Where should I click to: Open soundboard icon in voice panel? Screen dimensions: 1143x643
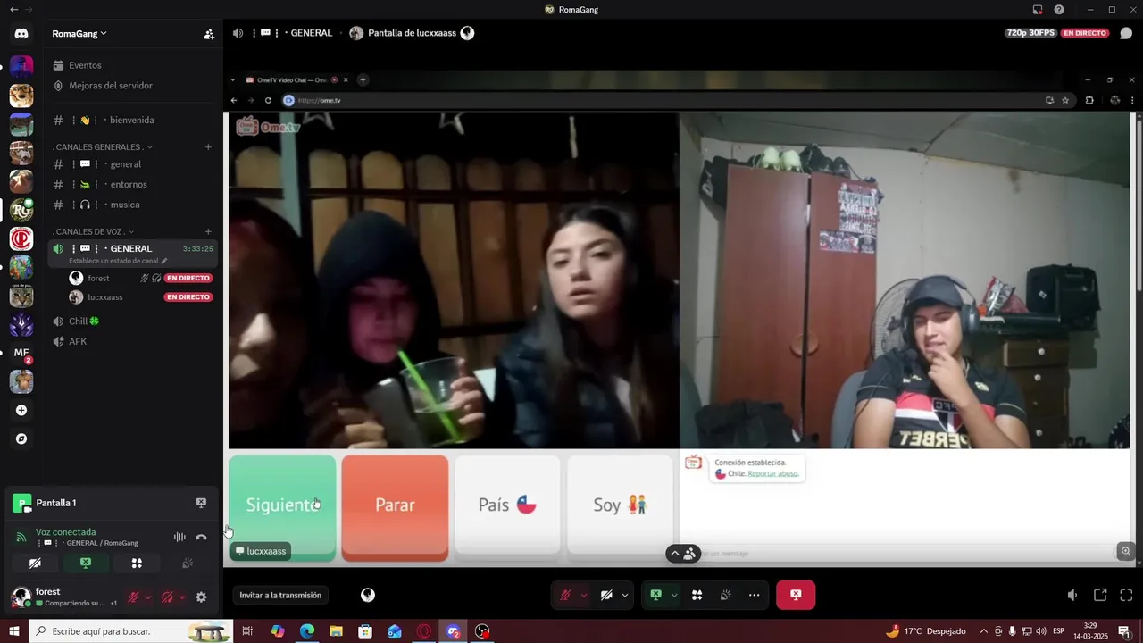click(188, 564)
